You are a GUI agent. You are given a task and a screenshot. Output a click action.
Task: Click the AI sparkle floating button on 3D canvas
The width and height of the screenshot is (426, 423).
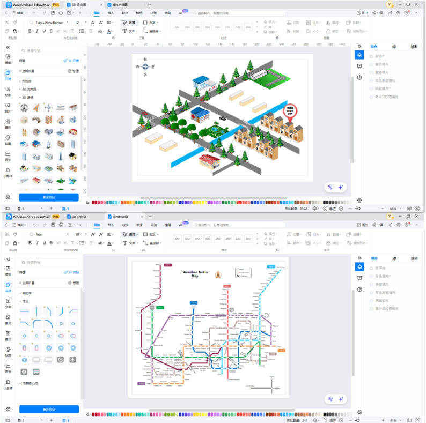coord(341,187)
